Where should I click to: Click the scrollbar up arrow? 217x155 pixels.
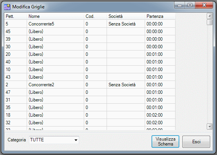[209, 16]
